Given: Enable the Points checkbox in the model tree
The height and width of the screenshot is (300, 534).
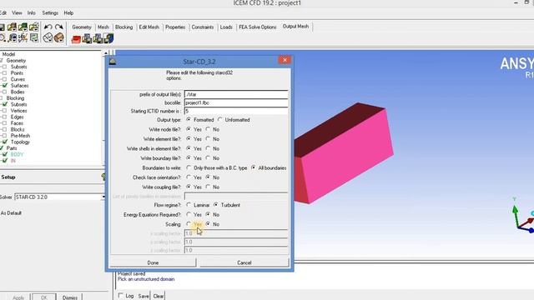Looking at the screenshot, I should (x=4, y=72).
